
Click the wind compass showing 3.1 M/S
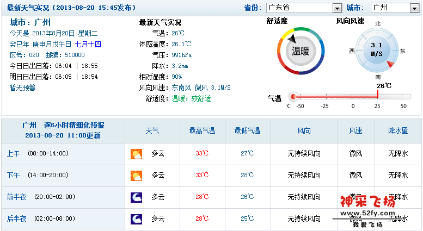pyautogui.click(x=377, y=51)
